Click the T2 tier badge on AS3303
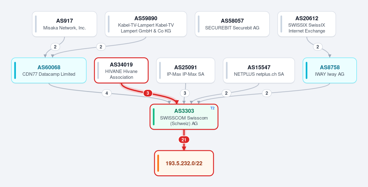The height and width of the screenshot is (187, 368). click(213, 108)
